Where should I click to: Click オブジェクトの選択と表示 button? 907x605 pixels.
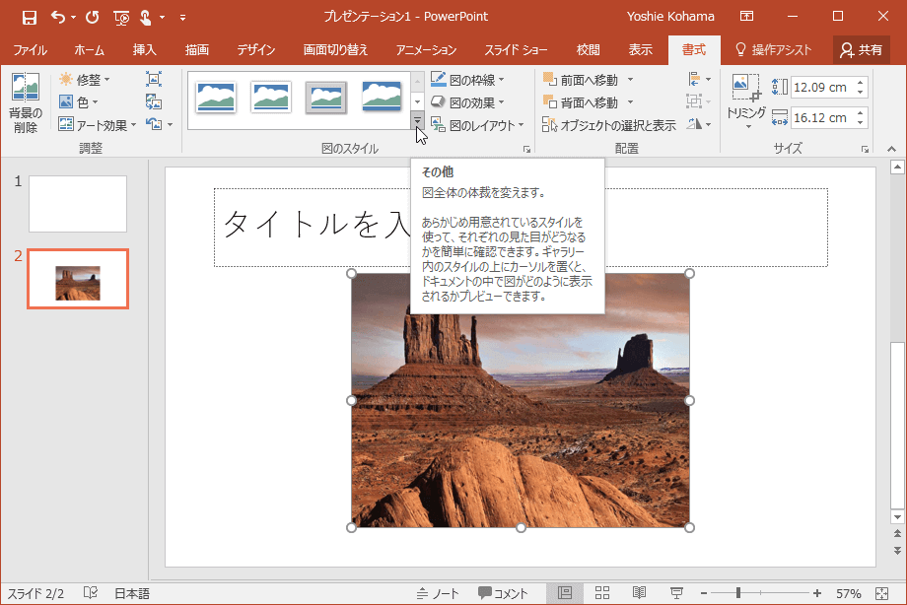pos(609,125)
